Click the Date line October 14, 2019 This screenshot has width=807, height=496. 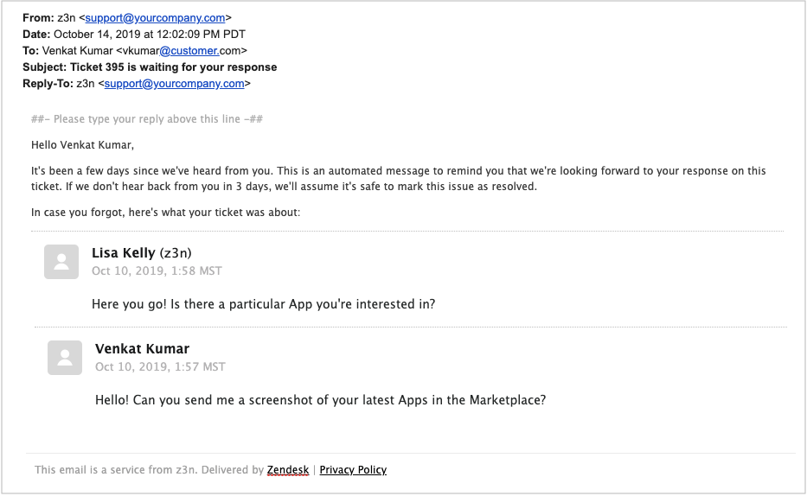pyautogui.click(x=134, y=35)
